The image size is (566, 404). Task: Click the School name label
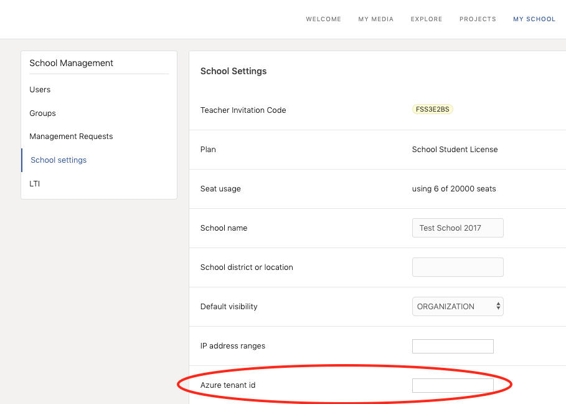224,228
